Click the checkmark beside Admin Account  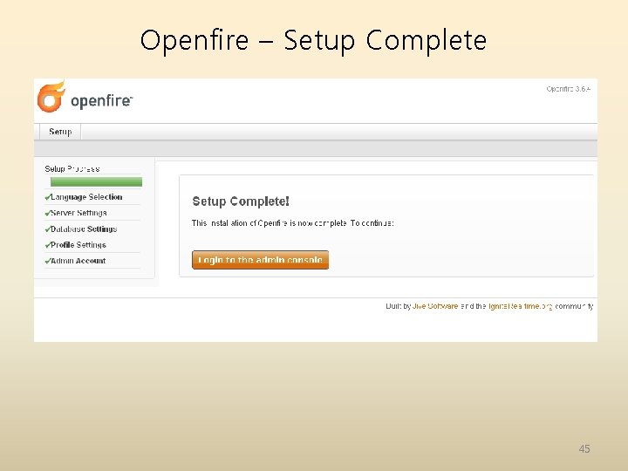point(48,261)
